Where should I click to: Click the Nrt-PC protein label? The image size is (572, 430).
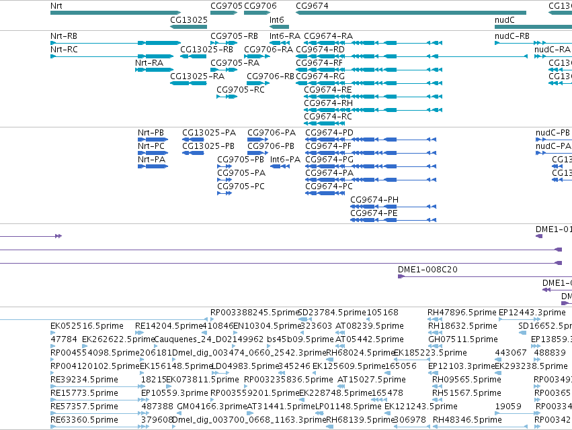pos(151,146)
